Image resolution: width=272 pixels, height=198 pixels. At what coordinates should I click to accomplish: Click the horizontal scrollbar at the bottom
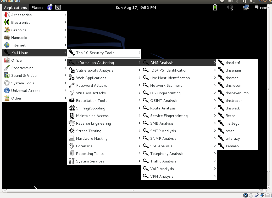pos(133,191)
